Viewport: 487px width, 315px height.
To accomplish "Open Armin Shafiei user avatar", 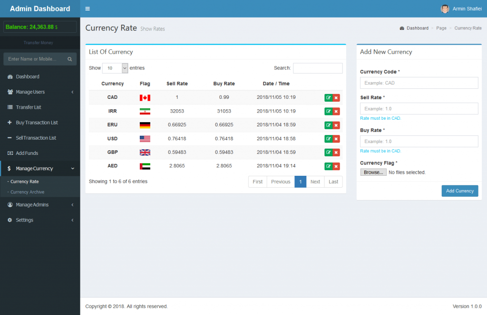I will tap(445, 9).
